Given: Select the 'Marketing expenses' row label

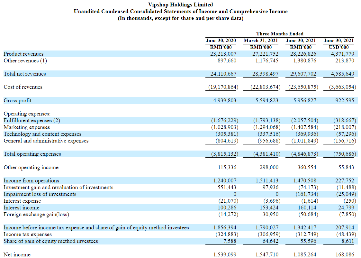Looking at the screenshot, I should (x=27, y=127).
